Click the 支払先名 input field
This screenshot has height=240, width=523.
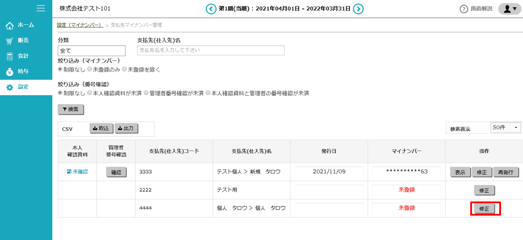[210, 50]
